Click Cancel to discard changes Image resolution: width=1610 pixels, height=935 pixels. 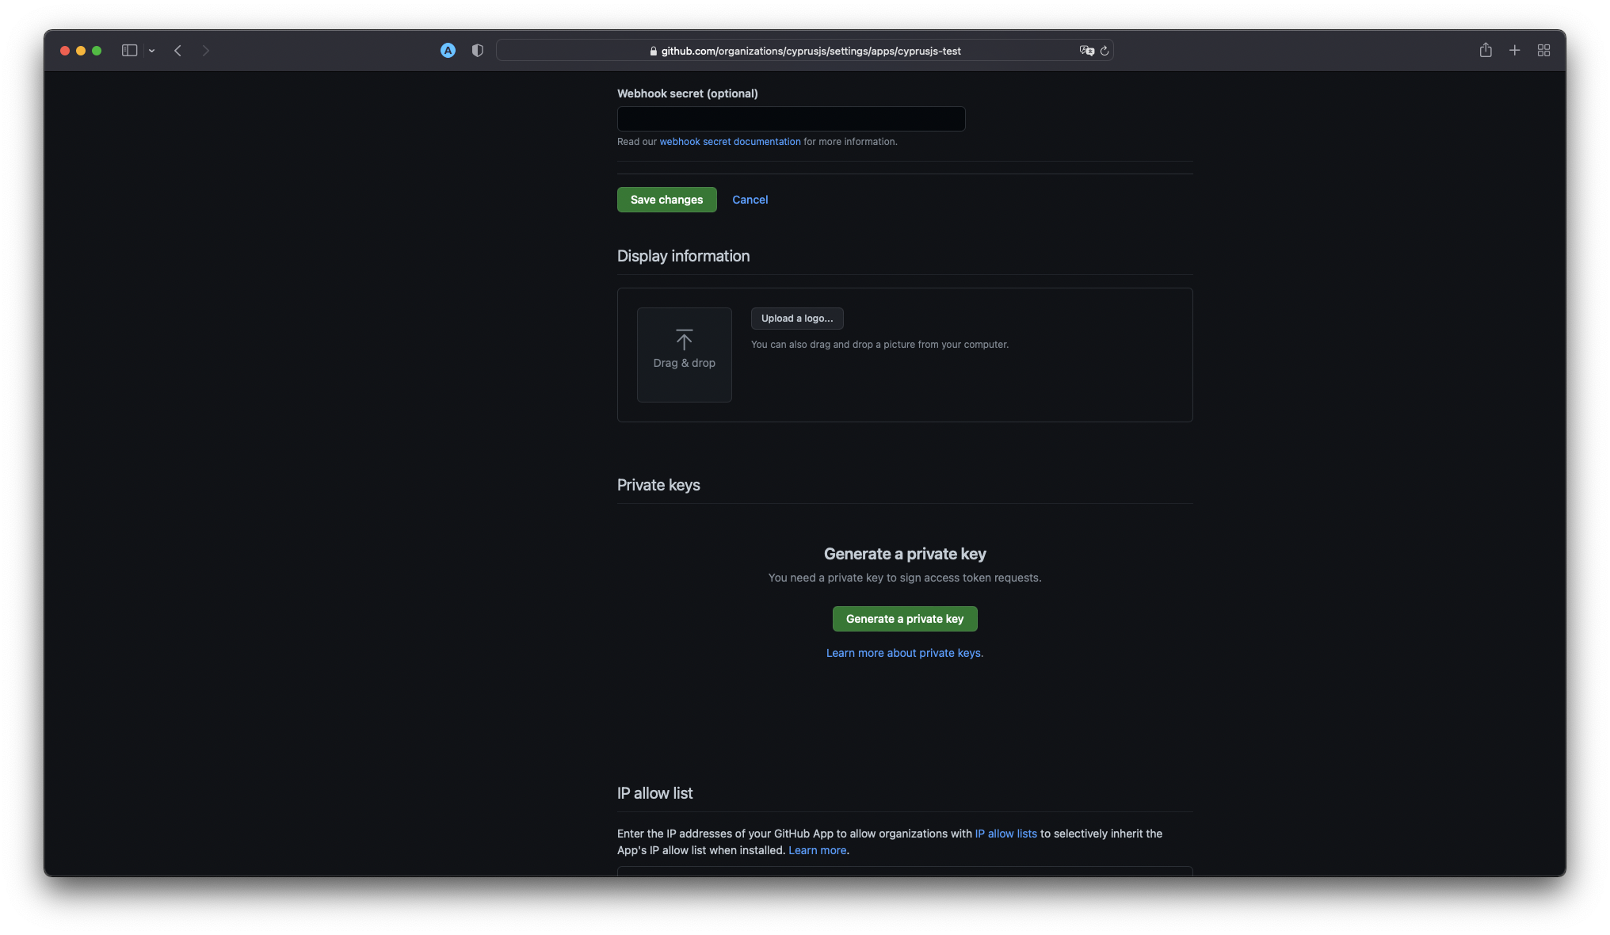(749, 199)
